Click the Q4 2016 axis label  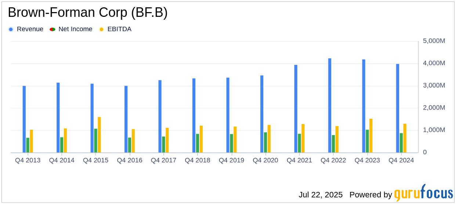pyautogui.click(x=130, y=160)
